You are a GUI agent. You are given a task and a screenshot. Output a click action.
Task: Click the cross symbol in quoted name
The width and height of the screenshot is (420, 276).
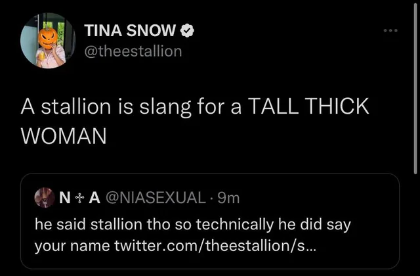pyautogui.click(x=79, y=196)
